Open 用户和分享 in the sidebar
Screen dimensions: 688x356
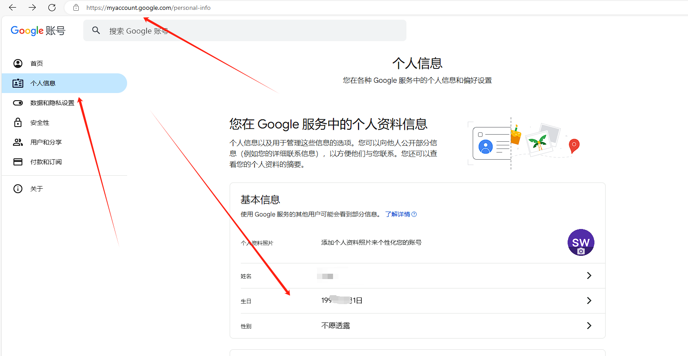[64, 142]
